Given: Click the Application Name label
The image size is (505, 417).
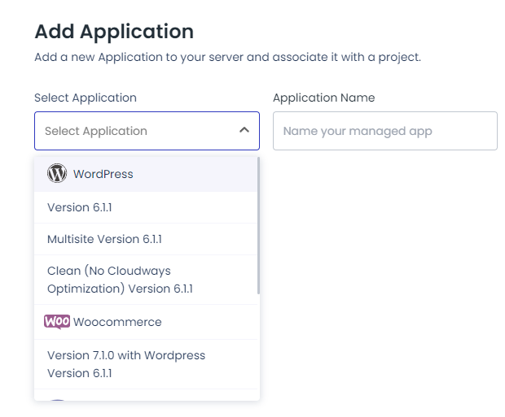Looking at the screenshot, I should 324,98.
